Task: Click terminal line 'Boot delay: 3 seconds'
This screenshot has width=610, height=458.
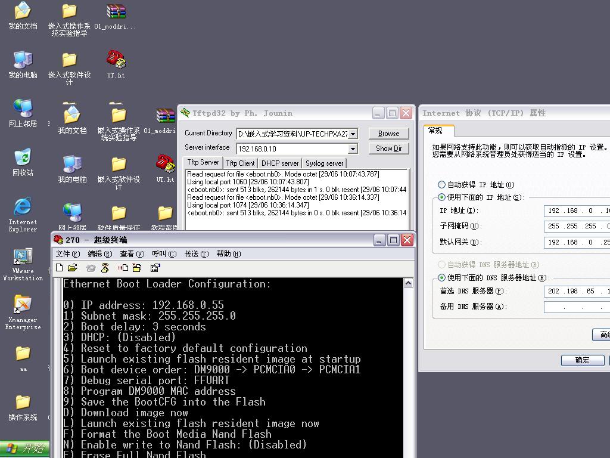Action: 135,327
